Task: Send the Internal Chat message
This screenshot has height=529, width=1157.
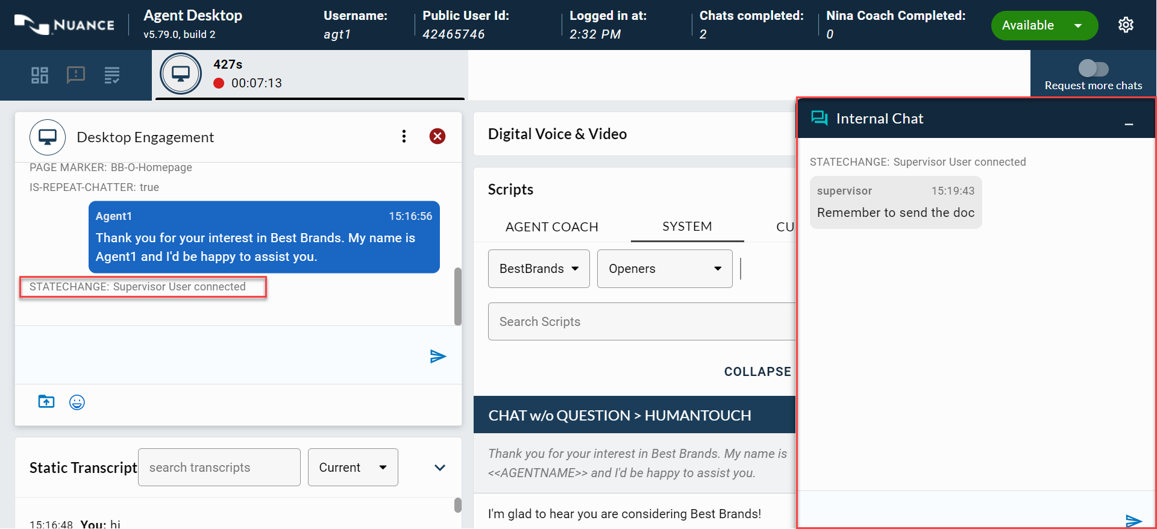Action: (1133, 520)
